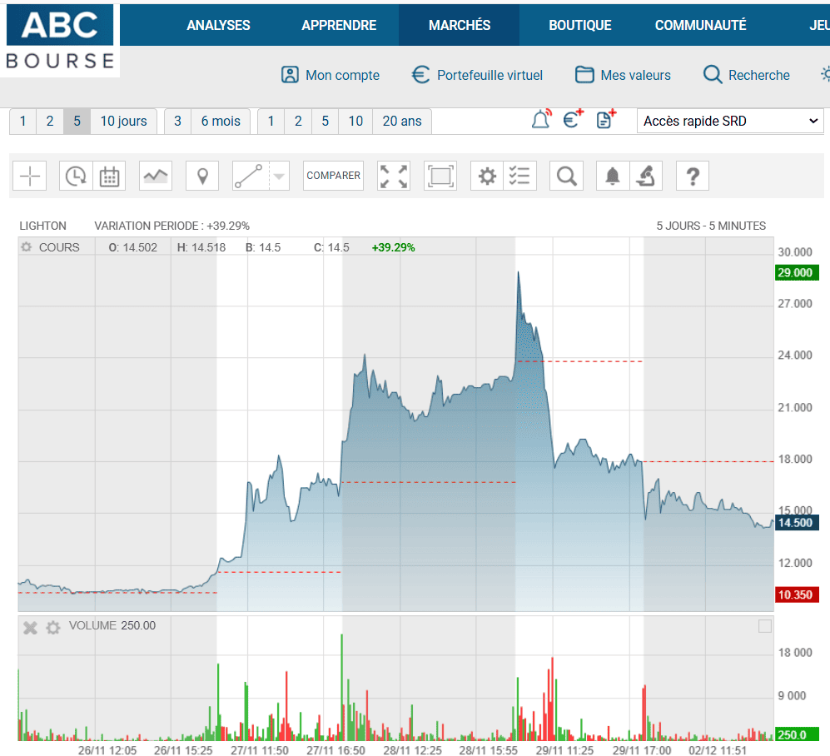This screenshot has width=830, height=756.
Task: Open COURS series settings gear
Action: pyautogui.click(x=26, y=247)
